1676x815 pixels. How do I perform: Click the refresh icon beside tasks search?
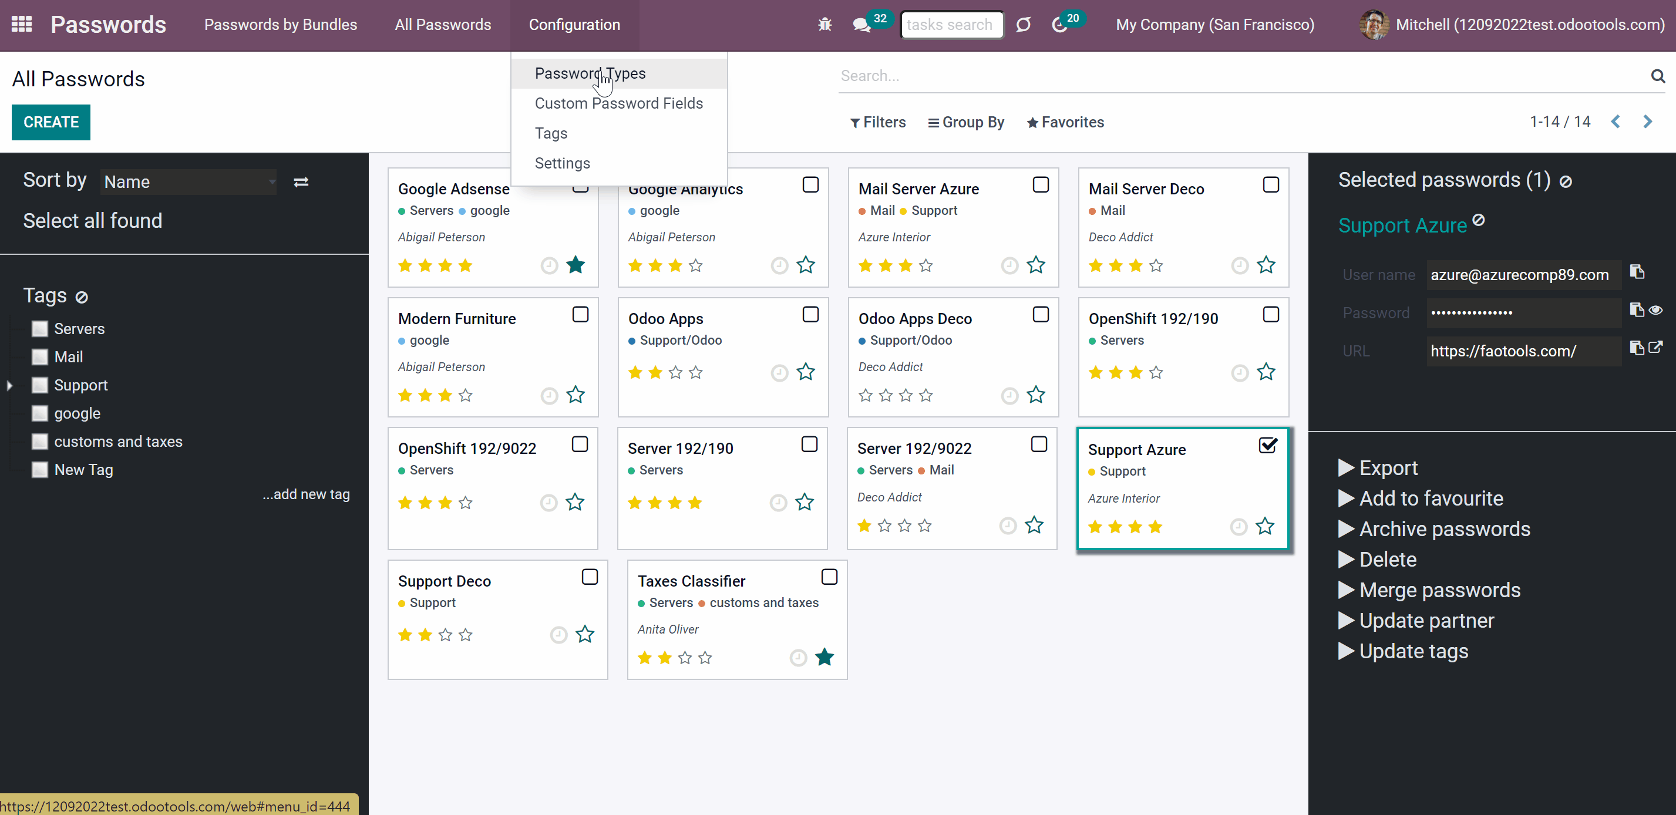pyautogui.click(x=1024, y=25)
